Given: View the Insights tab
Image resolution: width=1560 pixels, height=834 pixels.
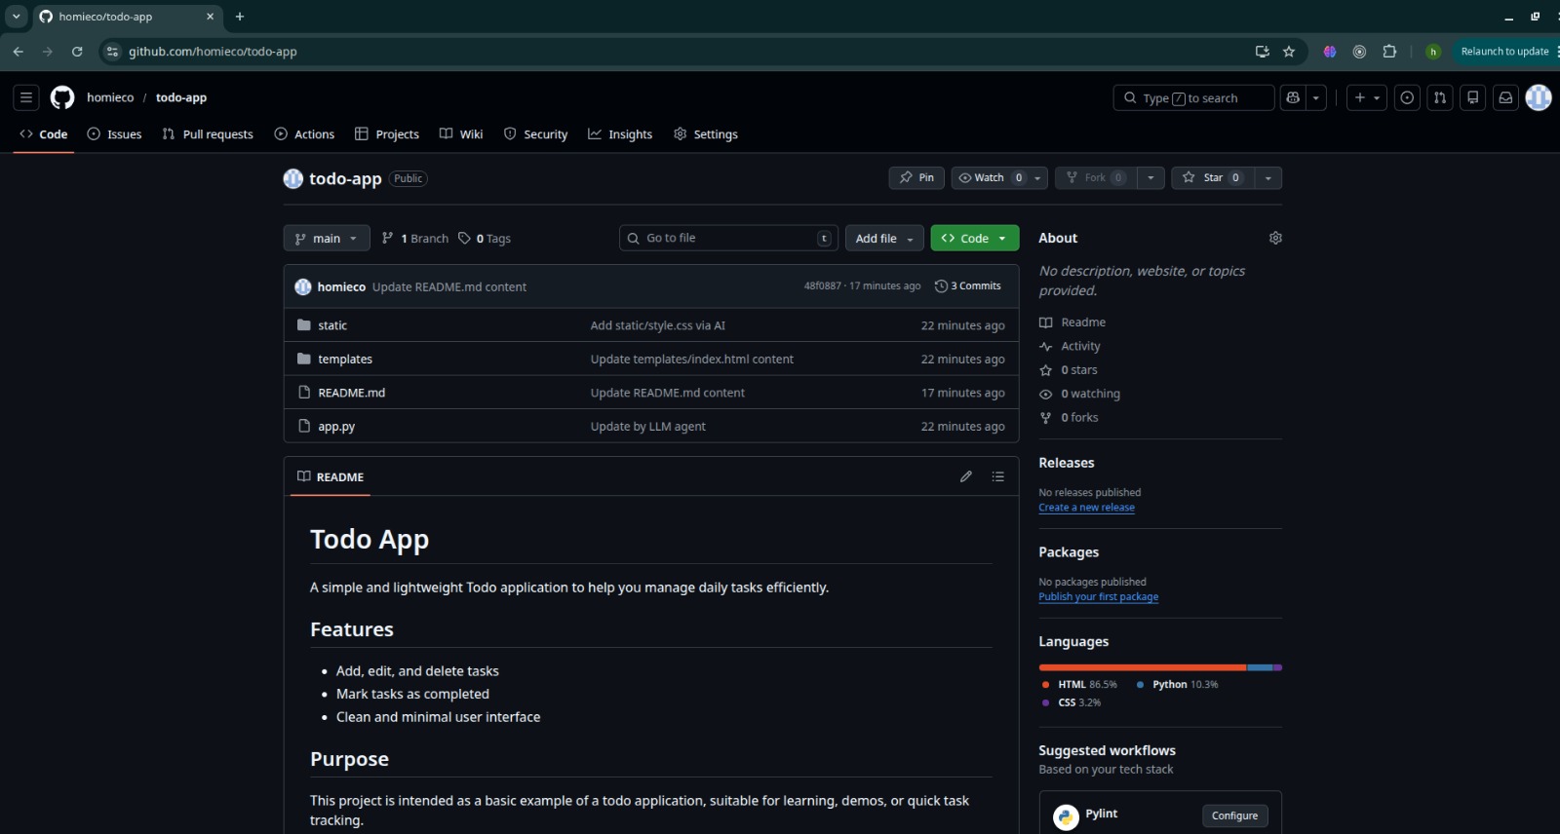Looking at the screenshot, I should coord(620,134).
